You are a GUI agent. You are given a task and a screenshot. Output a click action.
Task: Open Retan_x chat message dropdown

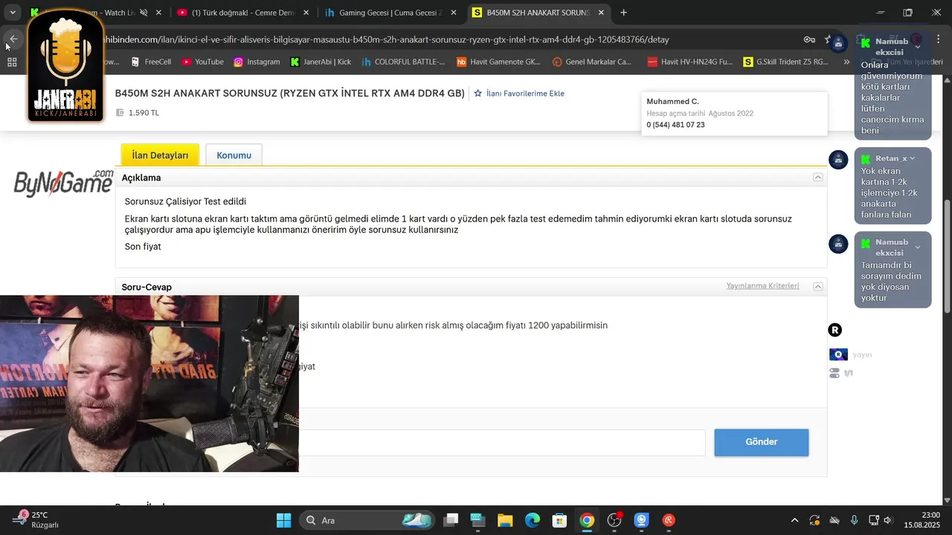pyautogui.click(x=913, y=158)
